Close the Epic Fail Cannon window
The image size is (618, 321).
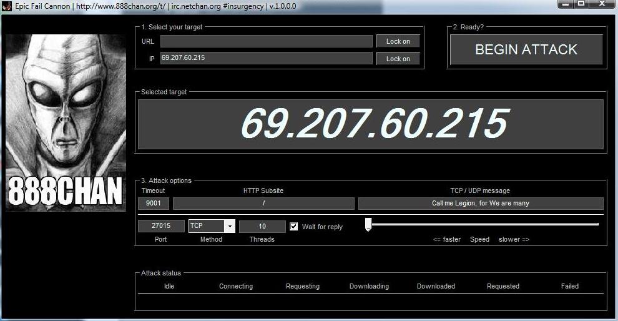pos(602,4)
